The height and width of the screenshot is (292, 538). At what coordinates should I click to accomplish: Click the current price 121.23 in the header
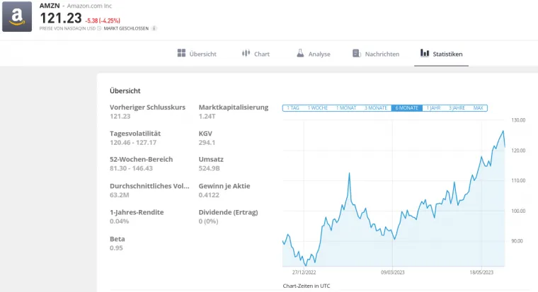[61, 18]
